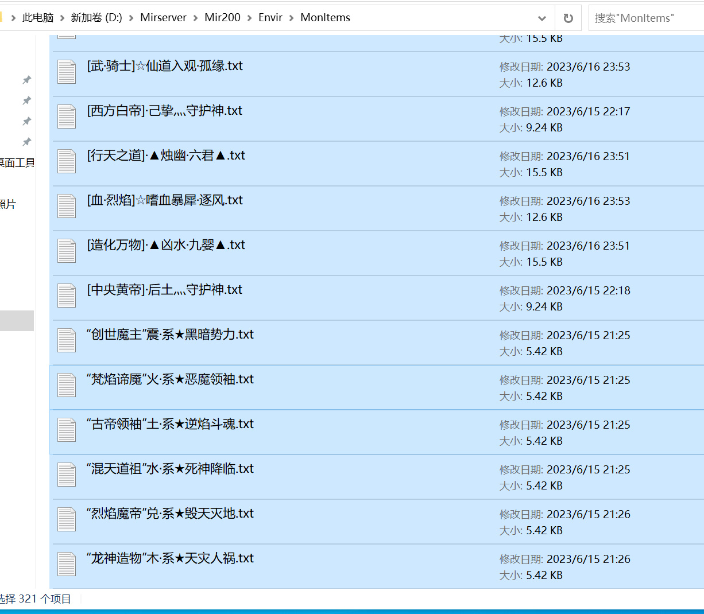Select file name "创世魔主"震·系★黑暗势力.txt
Screen dimensions: 704x614
(x=170, y=335)
